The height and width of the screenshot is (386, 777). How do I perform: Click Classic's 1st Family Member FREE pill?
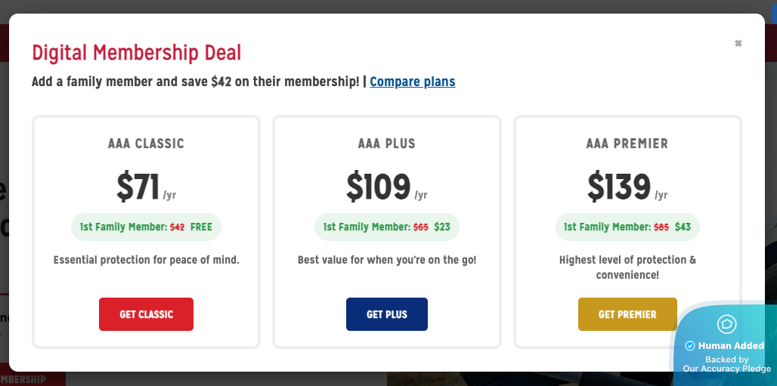pos(146,227)
